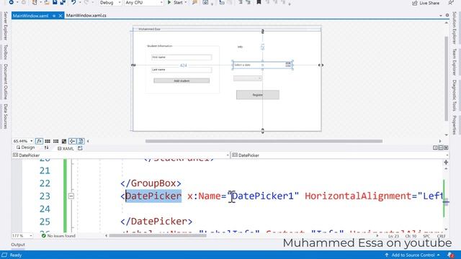The height and width of the screenshot is (259, 461).
Task: Click pop-out XAML icon beside XAML tab
Action: (80, 148)
